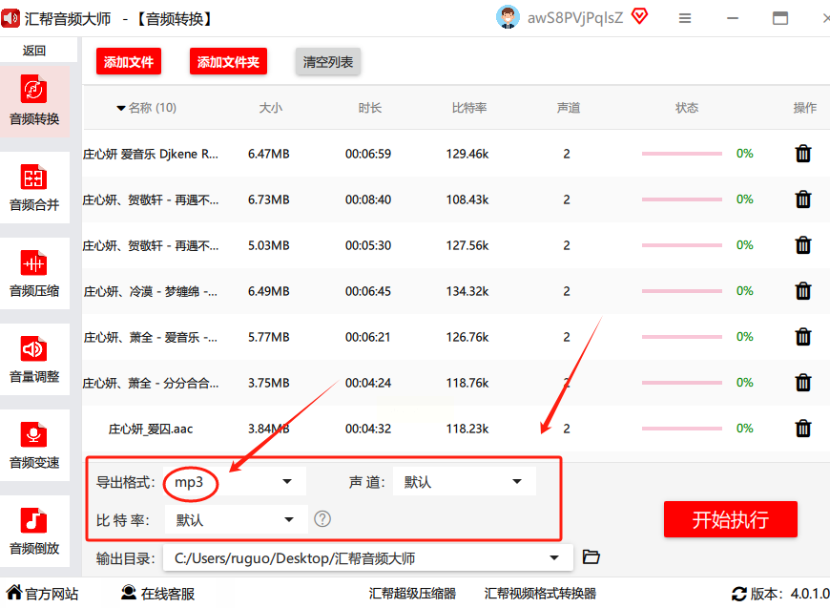Click the 118.23k bitrate cell
This screenshot has height=608, width=830.
point(467,429)
